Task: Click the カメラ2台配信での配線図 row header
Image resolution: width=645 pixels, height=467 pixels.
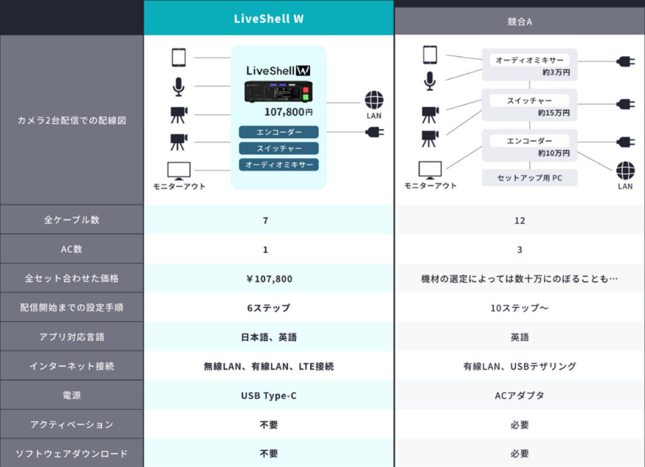Action: (x=72, y=120)
